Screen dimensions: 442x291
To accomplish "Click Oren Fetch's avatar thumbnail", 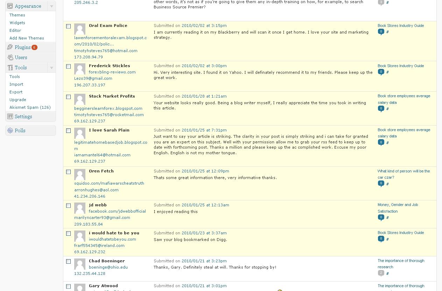I will [80, 175].
